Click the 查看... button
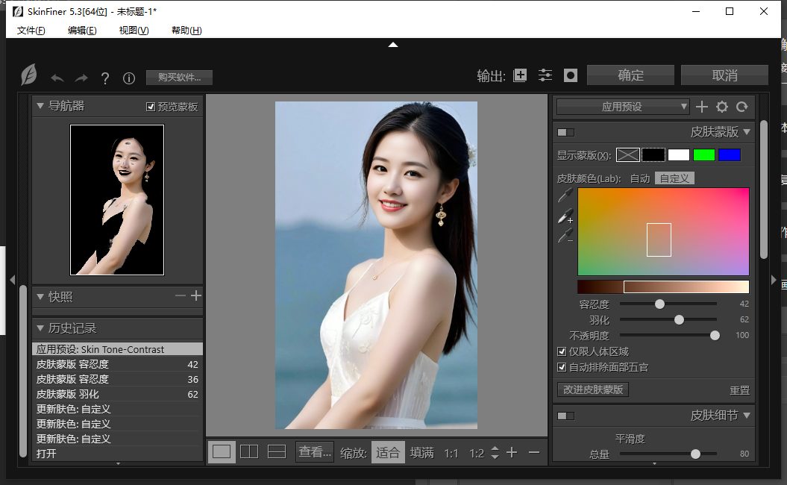The width and height of the screenshot is (787, 485). (x=315, y=452)
